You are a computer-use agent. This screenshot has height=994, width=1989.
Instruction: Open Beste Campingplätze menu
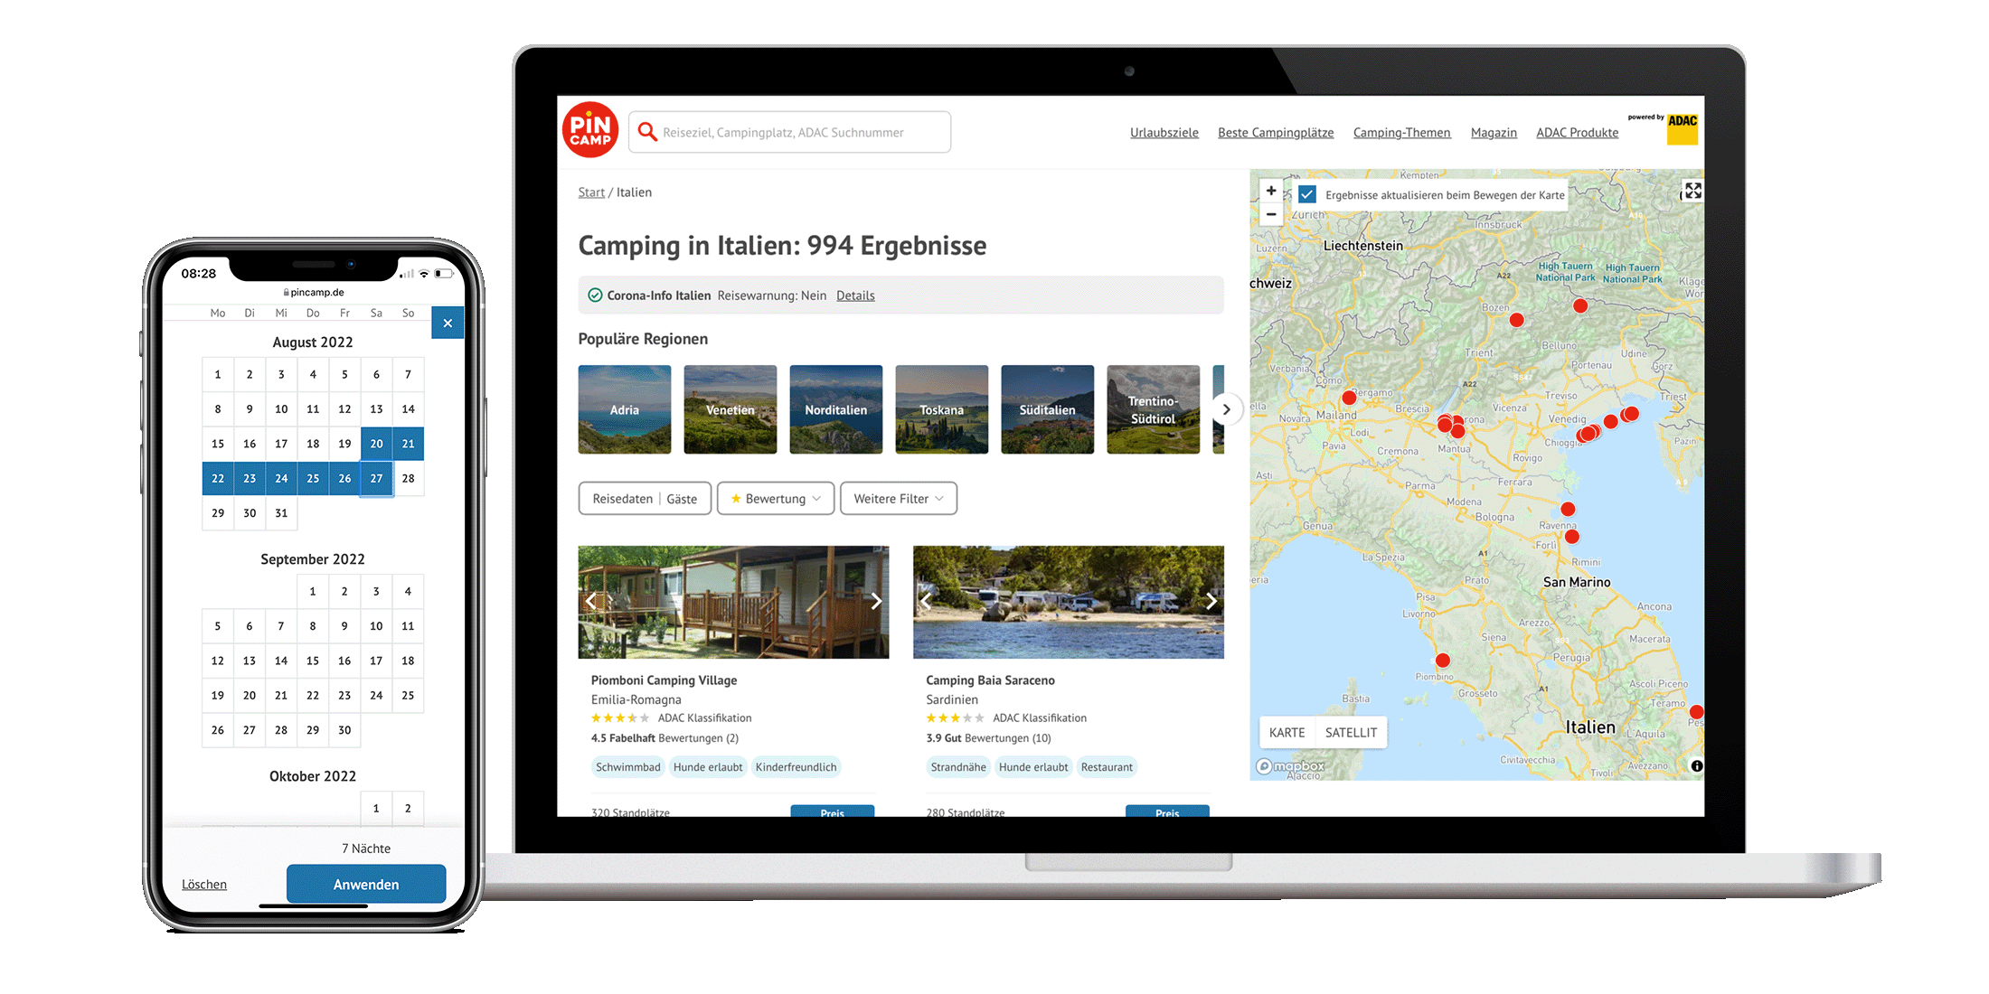click(1276, 133)
